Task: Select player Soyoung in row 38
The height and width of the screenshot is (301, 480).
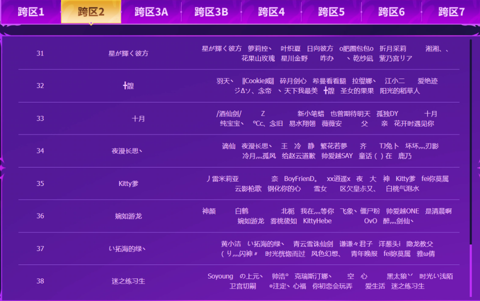Action: click(221, 276)
